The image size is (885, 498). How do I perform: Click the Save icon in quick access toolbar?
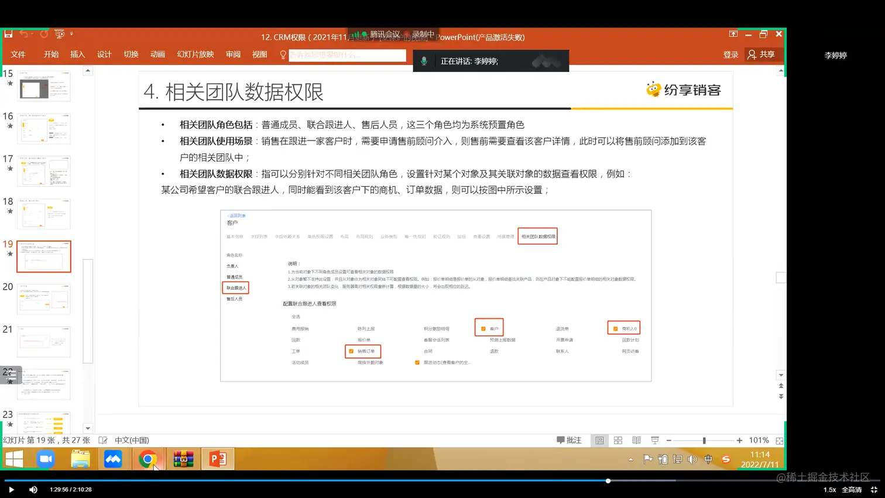pos(8,34)
